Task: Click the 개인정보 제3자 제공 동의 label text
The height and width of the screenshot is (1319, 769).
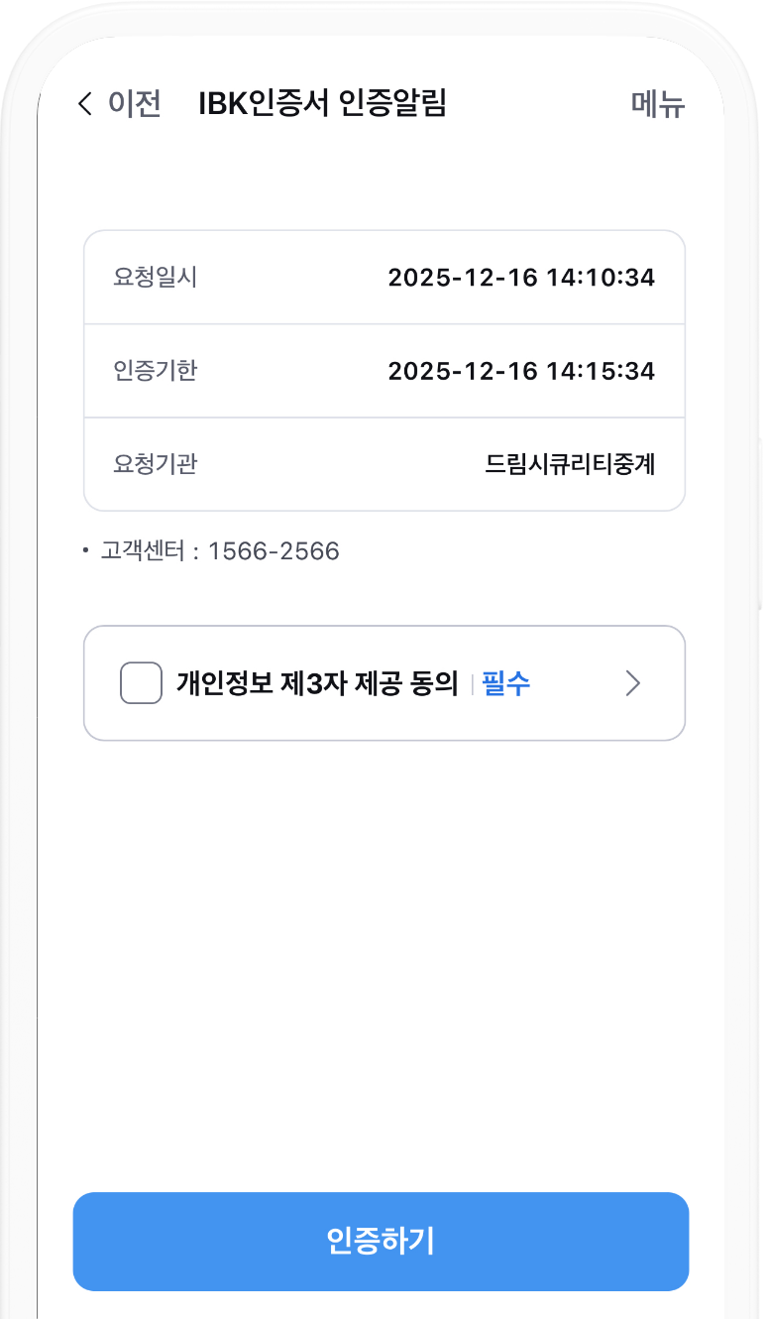Action: click(x=317, y=683)
